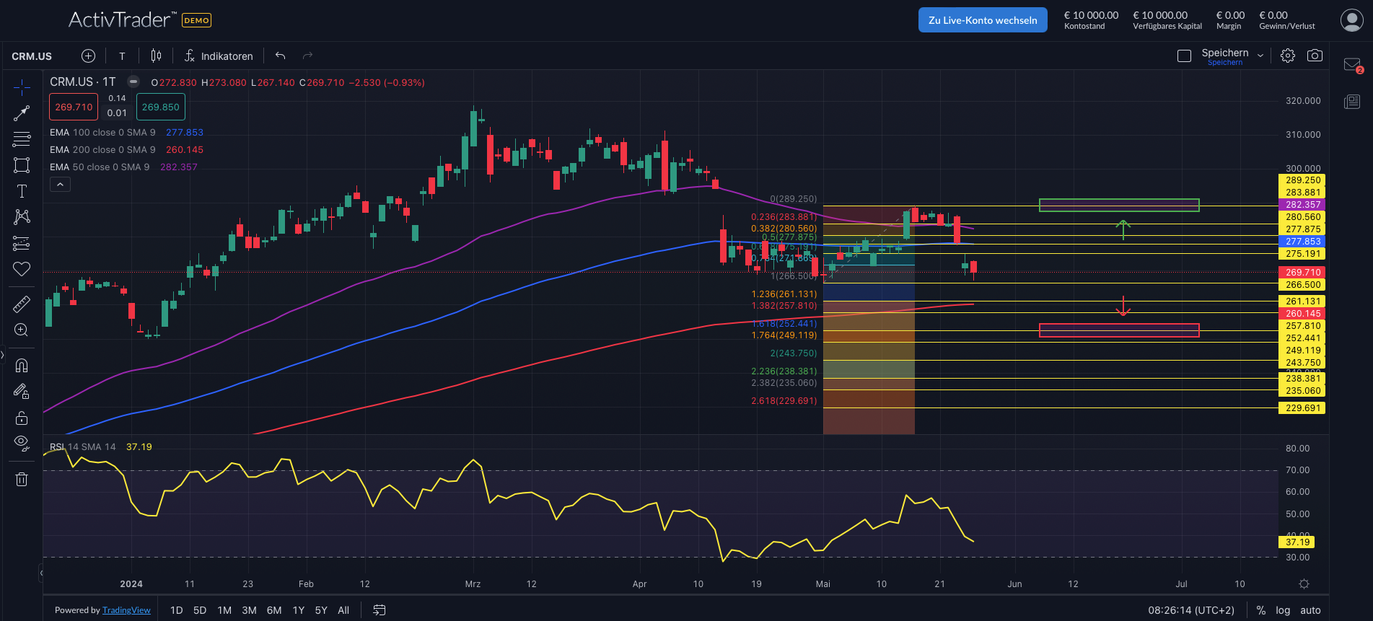The image size is (1373, 621).
Task: Toggle the percent scale option
Action: [1261, 610]
